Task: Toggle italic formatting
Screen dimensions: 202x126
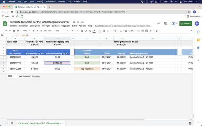Action: click(86, 31)
